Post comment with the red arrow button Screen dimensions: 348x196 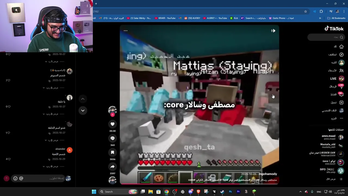click(x=7, y=178)
